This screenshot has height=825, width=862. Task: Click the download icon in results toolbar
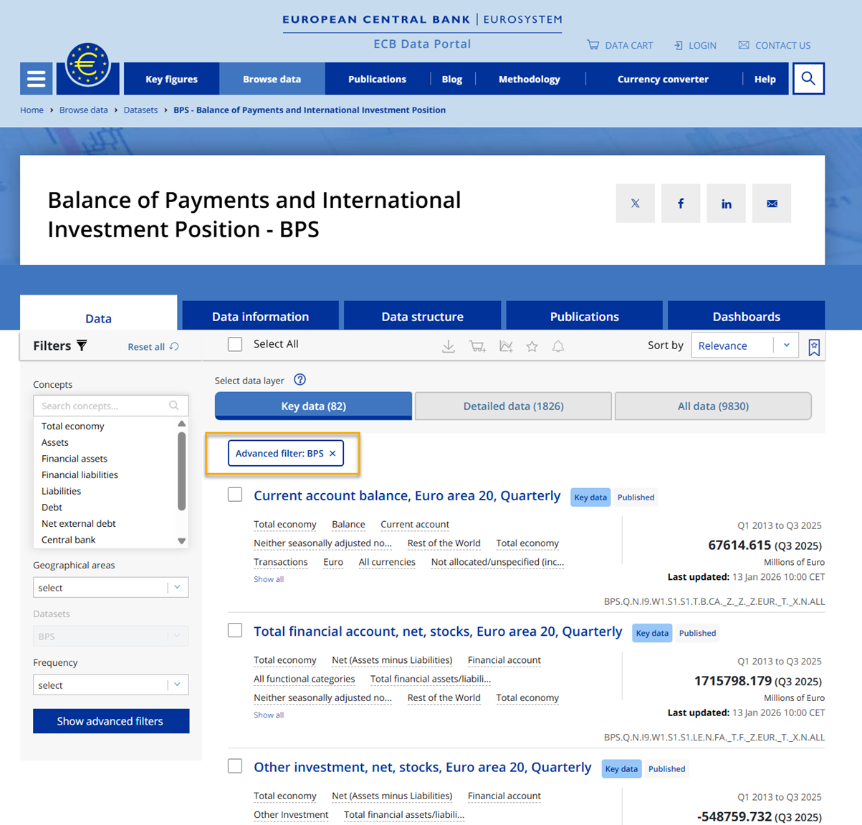pyautogui.click(x=449, y=347)
